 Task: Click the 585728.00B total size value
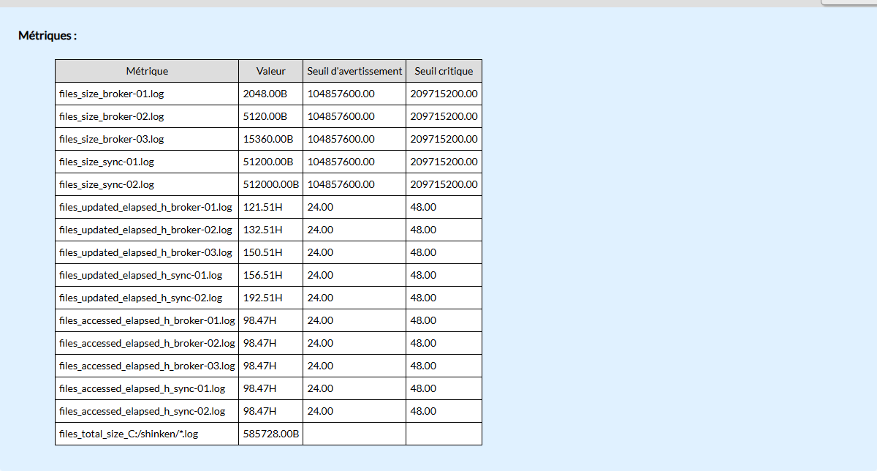(x=271, y=434)
